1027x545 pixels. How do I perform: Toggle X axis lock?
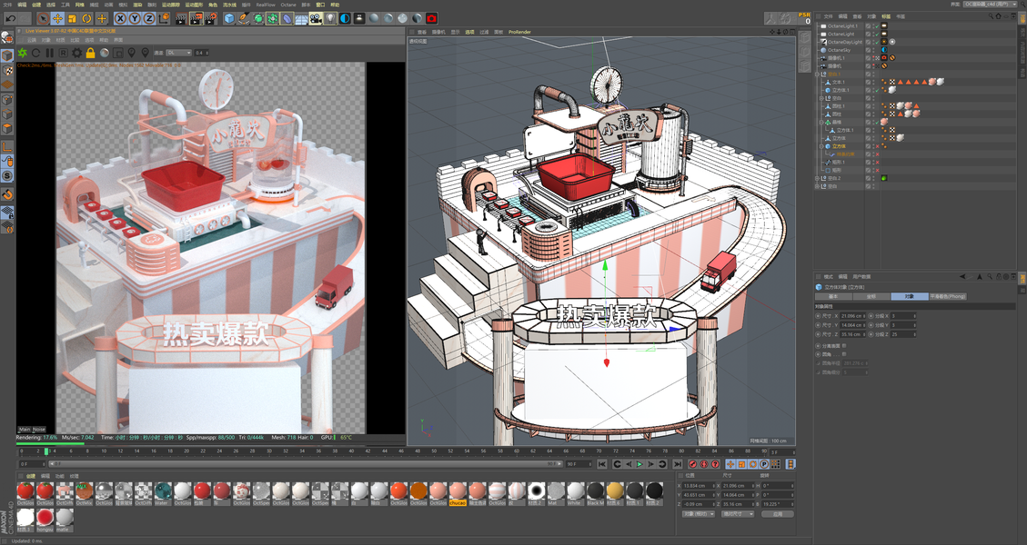point(120,18)
